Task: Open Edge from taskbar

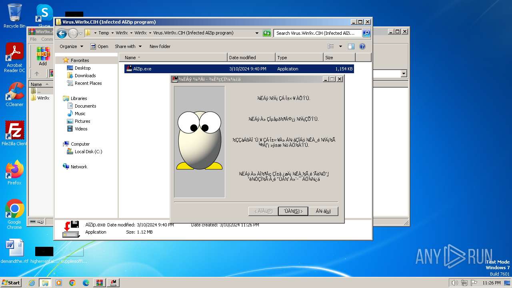Action: point(86,283)
